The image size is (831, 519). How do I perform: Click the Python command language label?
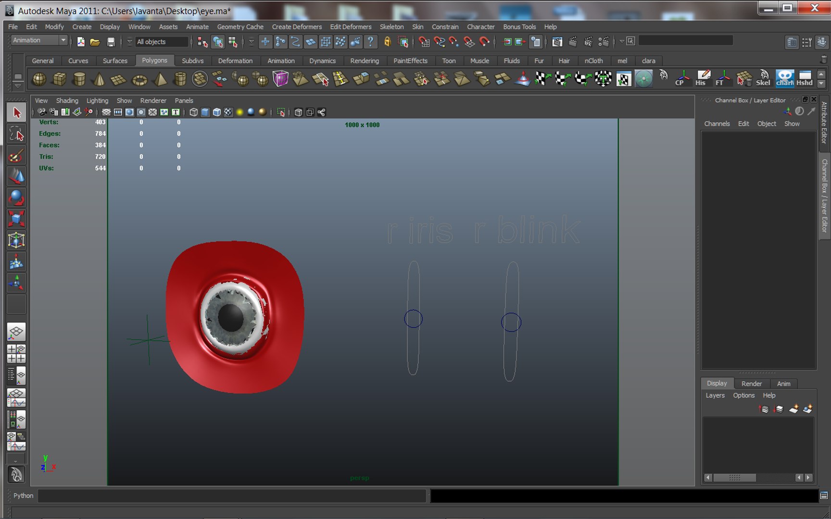click(23, 495)
